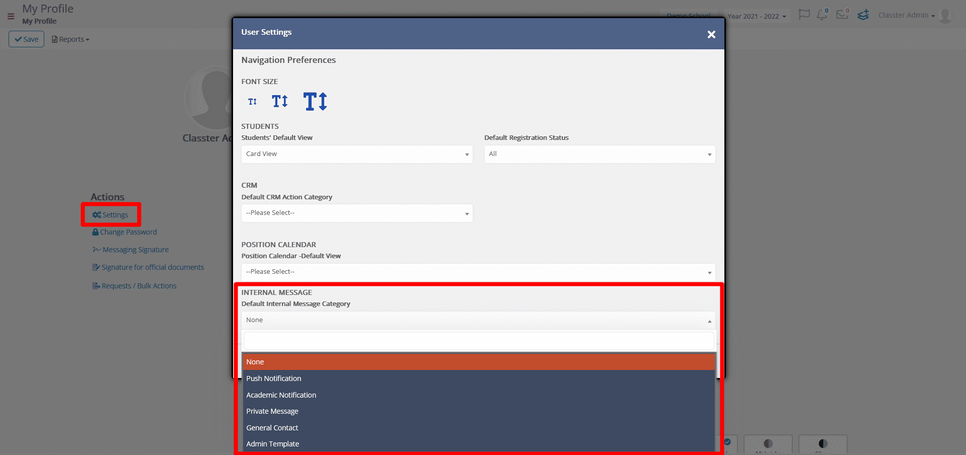Open the Position Calendar Default View dropdown
Image resolution: width=966 pixels, height=455 pixels.
pyautogui.click(x=478, y=272)
